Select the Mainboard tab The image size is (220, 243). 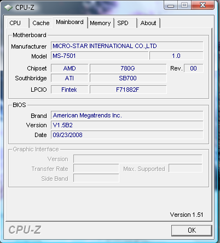(x=70, y=22)
